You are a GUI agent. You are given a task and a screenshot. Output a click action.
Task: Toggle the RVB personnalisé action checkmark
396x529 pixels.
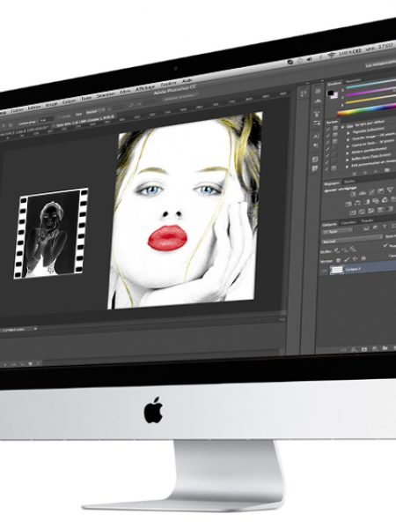[x=326, y=169]
